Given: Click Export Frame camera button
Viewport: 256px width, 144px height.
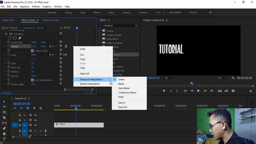Looking at the screenshot, I should [233, 91].
